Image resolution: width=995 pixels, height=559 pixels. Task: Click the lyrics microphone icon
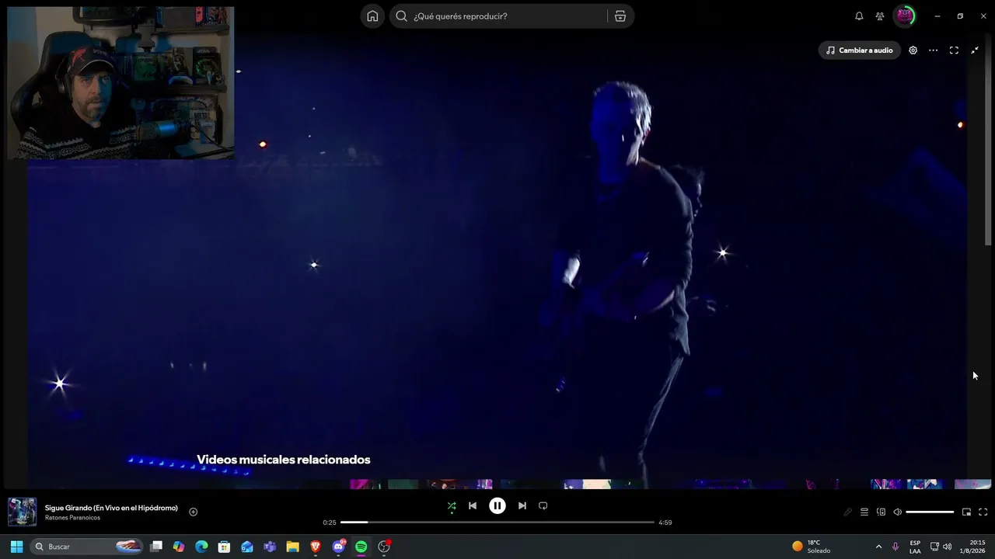click(847, 512)
